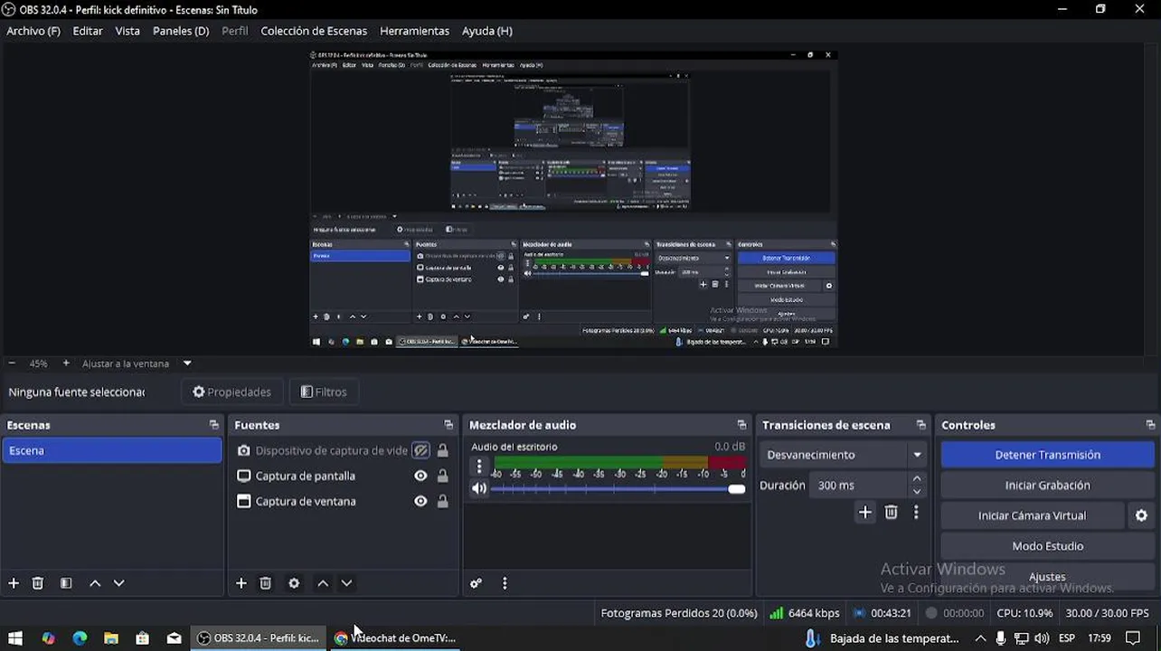1161x651 pixels.
Task: Delete selected source with trash icon
Action: click(x=266, y=583)
